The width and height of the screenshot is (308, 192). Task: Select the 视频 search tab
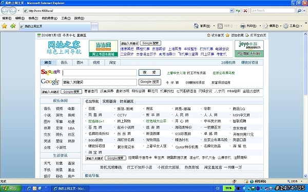pos(97,62)
